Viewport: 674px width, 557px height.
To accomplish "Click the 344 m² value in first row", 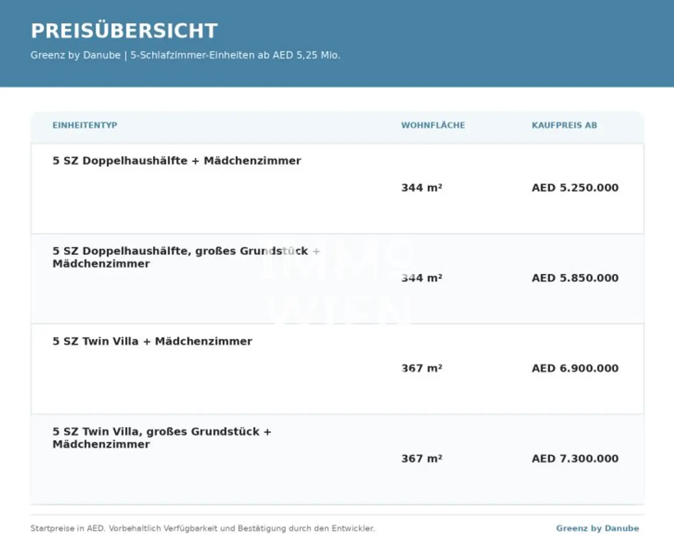I will tap(422, 188).
